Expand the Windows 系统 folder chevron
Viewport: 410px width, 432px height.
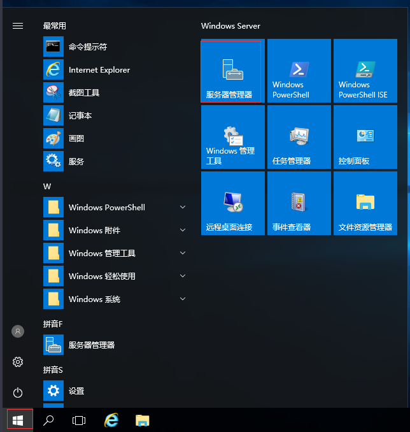[183, 299]
